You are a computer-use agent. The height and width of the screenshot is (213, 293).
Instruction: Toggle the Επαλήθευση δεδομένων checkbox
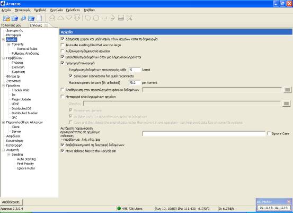[63, 57]
